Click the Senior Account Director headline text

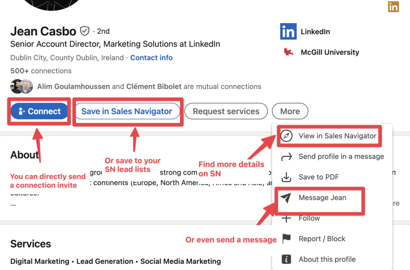coord(115,44)
